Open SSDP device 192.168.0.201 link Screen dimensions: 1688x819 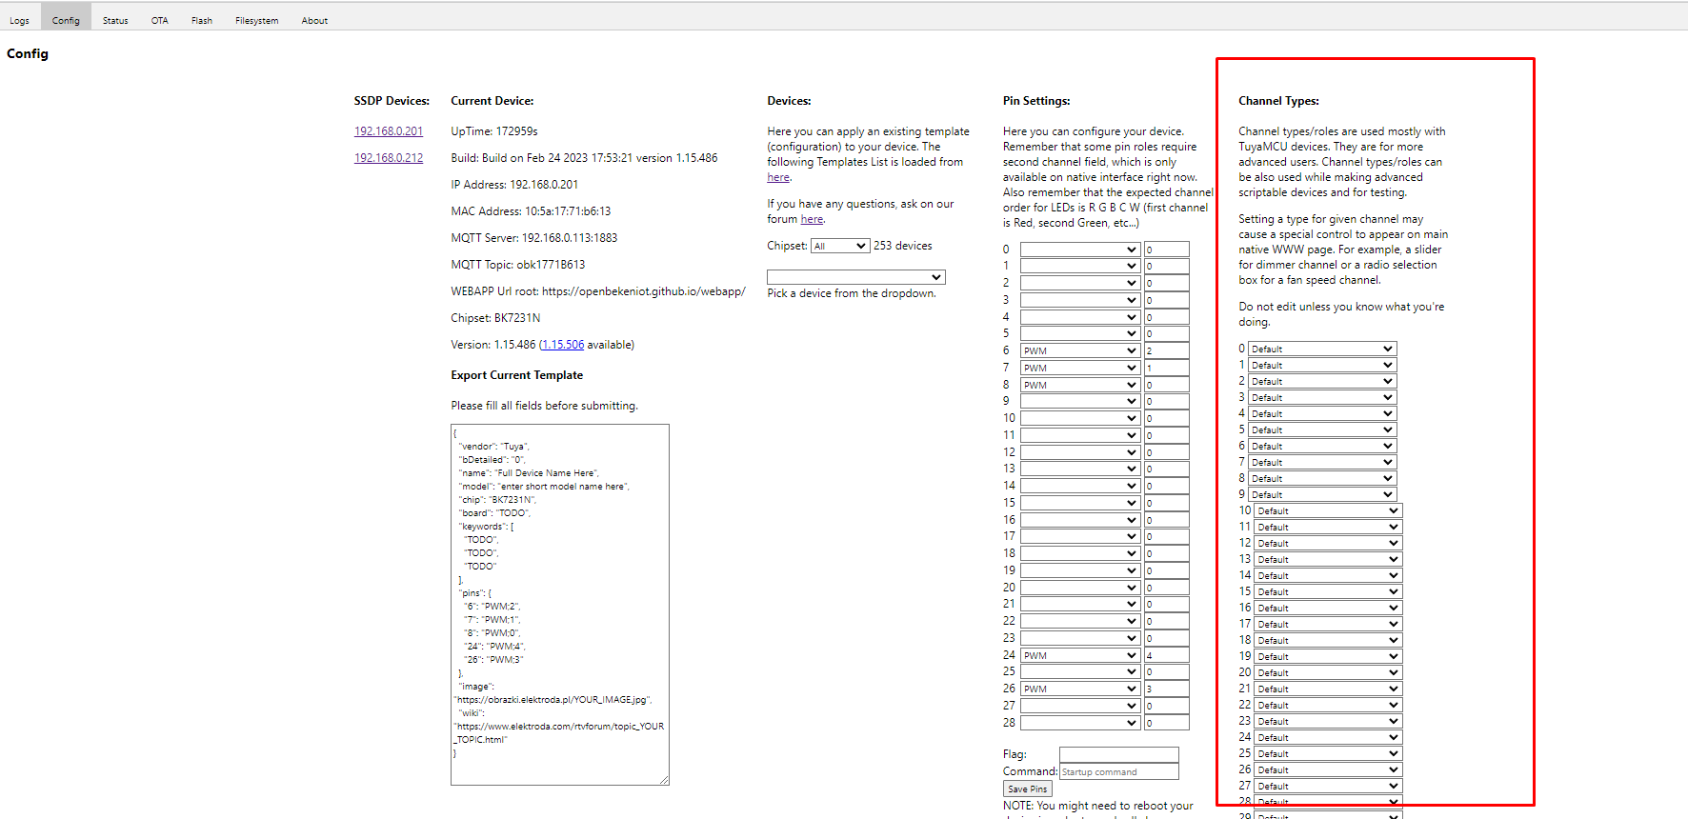point(389,131)
